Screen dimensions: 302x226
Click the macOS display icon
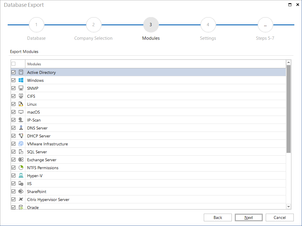pos(21,112)
